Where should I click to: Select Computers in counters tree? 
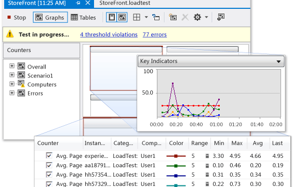click(42, 85)
